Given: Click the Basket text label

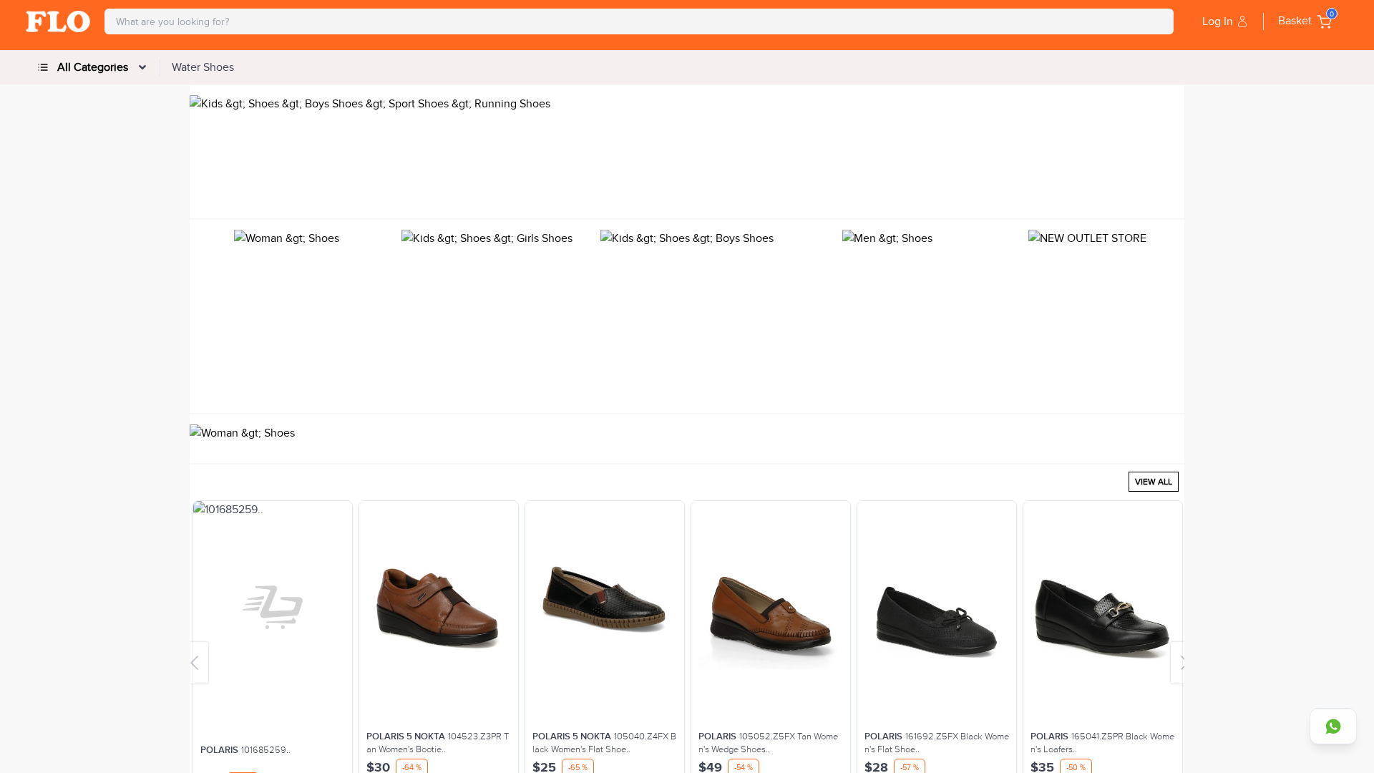Looking at the screenshot, I should click(x=1295, y=21).
